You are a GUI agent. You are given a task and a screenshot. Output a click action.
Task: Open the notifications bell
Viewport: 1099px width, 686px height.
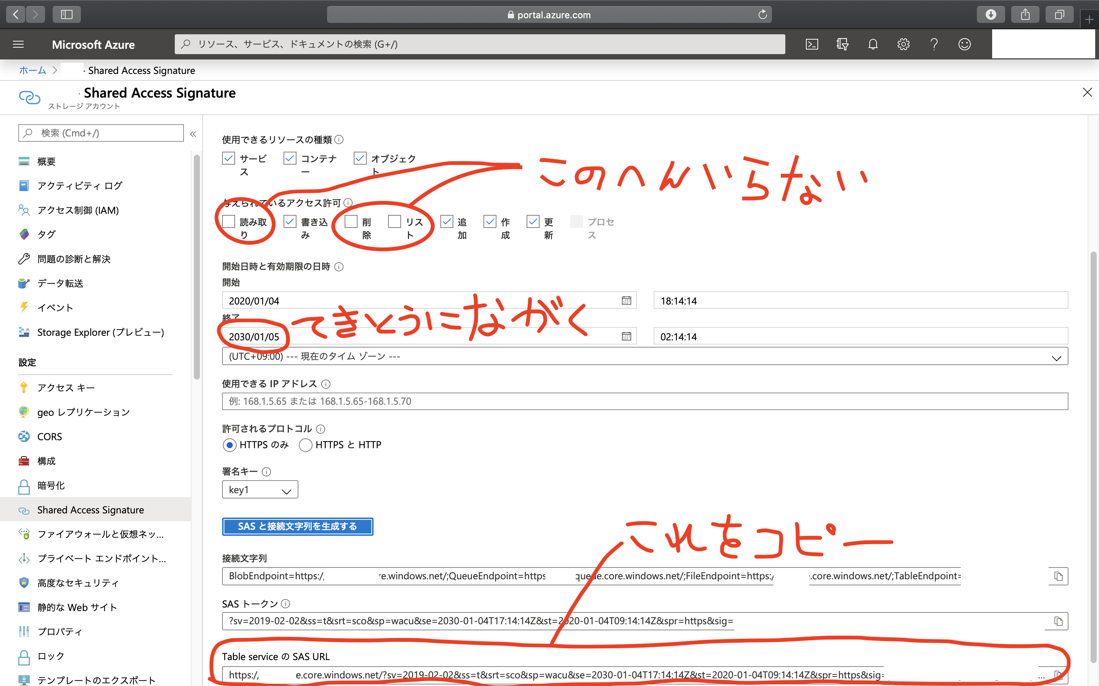coord(872,44)
